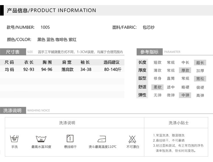Click the 舒适 parameter row label

[x=142, y=87]
